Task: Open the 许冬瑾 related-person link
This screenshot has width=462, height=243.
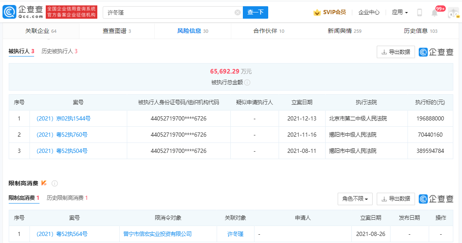Action: (235, 234)
